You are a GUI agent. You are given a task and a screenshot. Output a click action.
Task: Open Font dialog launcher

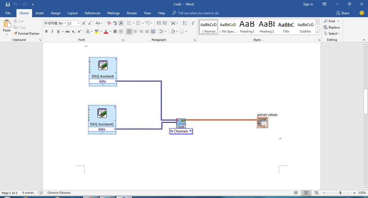tap(123, 40)
